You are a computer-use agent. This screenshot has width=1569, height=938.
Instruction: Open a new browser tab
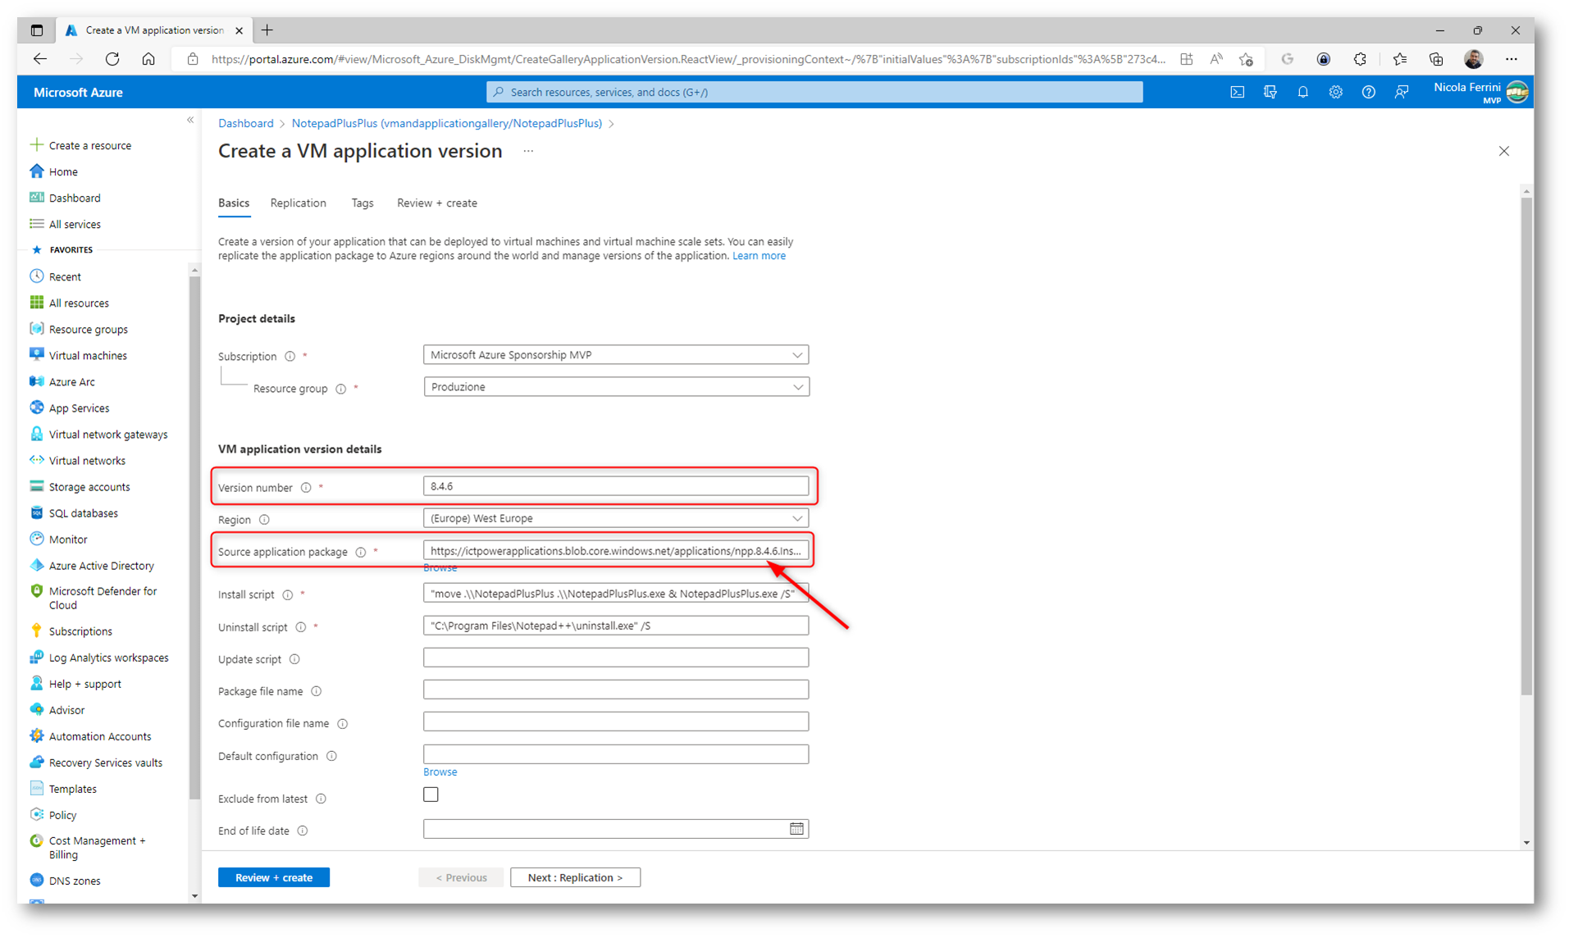coord(267,30)
